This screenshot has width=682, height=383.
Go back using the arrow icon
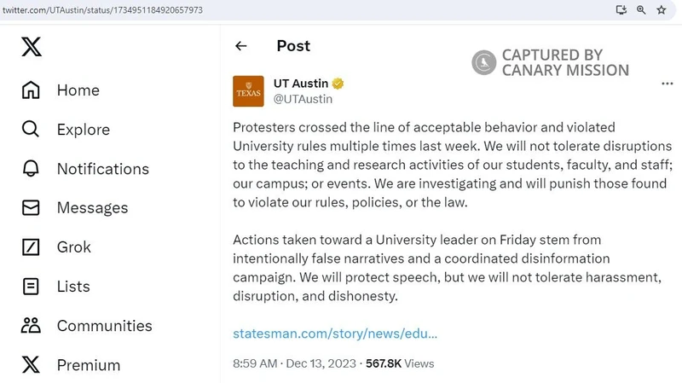pyautogui.click(x=241, y=46)
